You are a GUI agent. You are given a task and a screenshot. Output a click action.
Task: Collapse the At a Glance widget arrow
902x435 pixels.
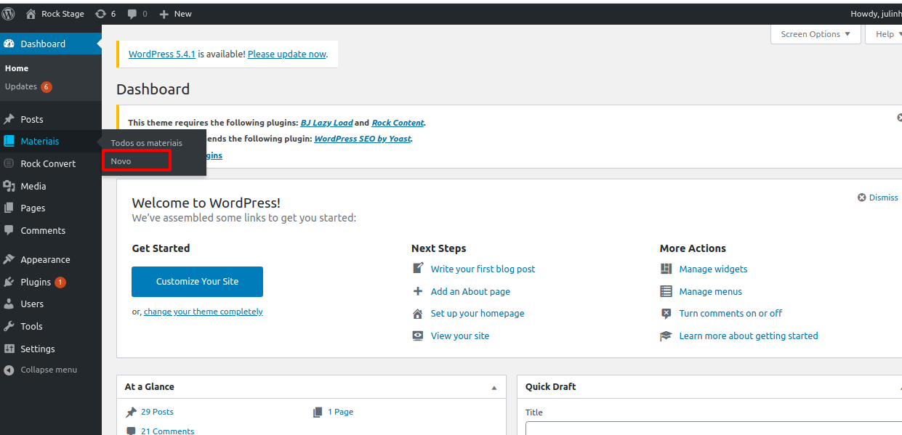pos(494,388)
